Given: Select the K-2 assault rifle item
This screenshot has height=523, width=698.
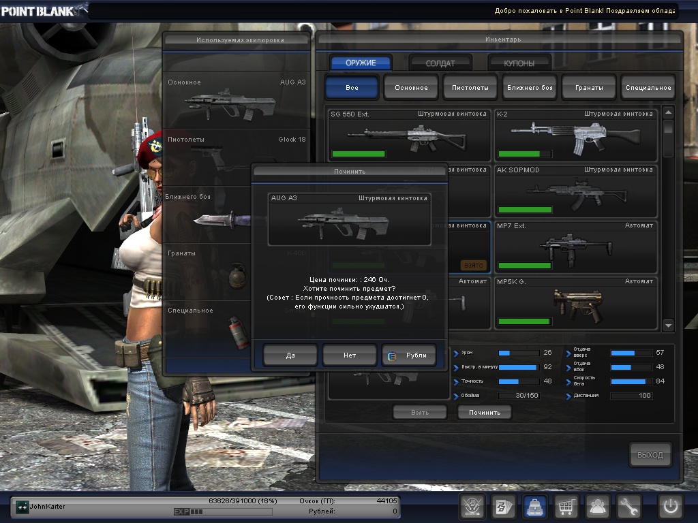Looking at the screenshot, I should pyautogui.click(x=575, y=136).
